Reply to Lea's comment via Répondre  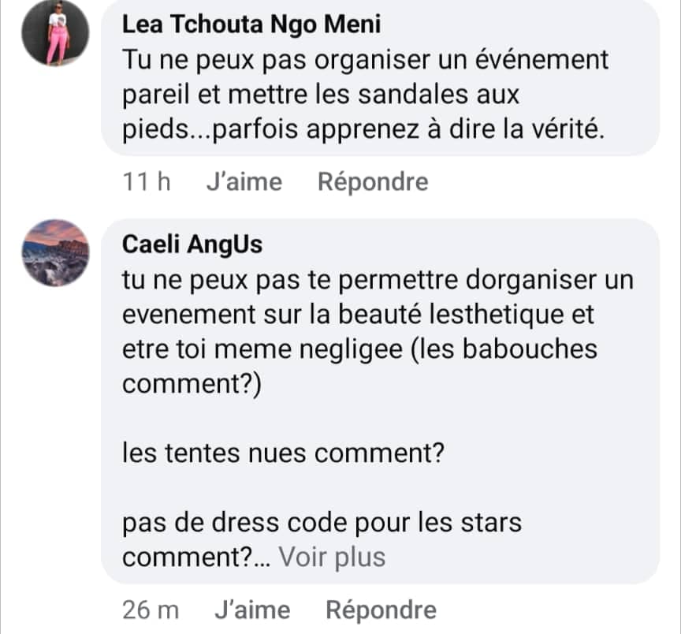[373, 182]
